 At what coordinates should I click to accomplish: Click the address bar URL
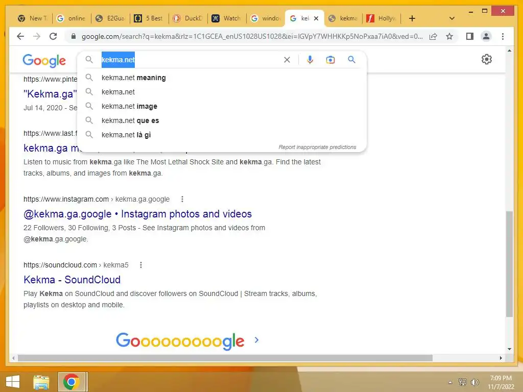tap(252, 36)
